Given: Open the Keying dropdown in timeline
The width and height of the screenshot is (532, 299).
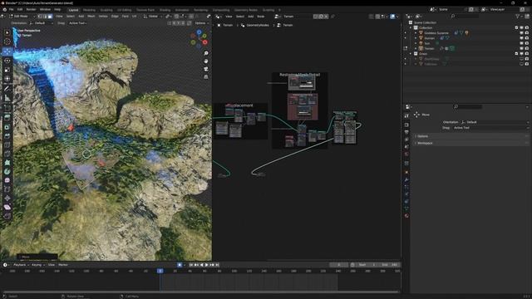Looking at the screenshot, I should [x=37, y=265].
